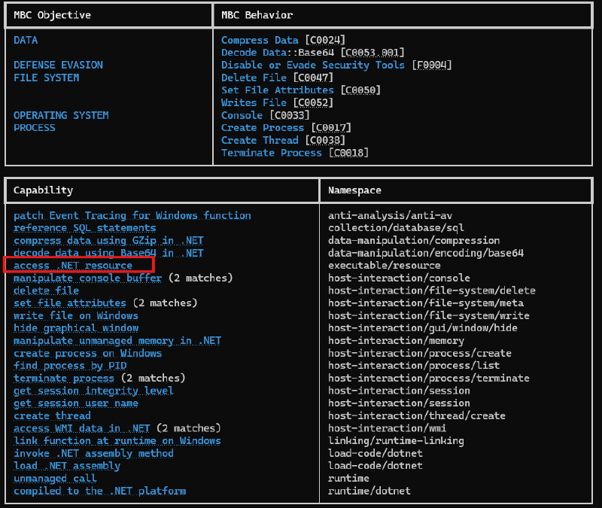Click the runtime/dotnet namespace cell

tap(369, 491)
